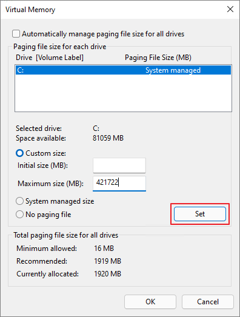Enable automatically manage paging file size checkbox
Viewport: 240px width, 317px height.
point(16,34)
